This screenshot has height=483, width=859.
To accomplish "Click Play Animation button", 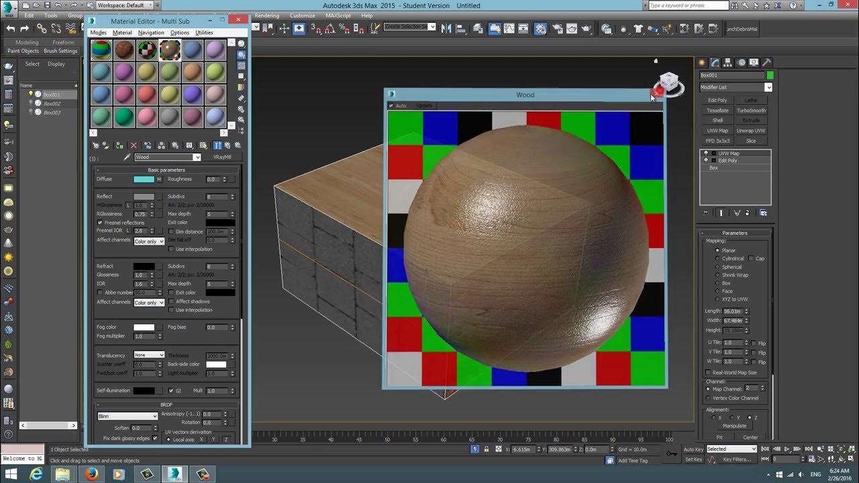I will (x=787, y=449).
